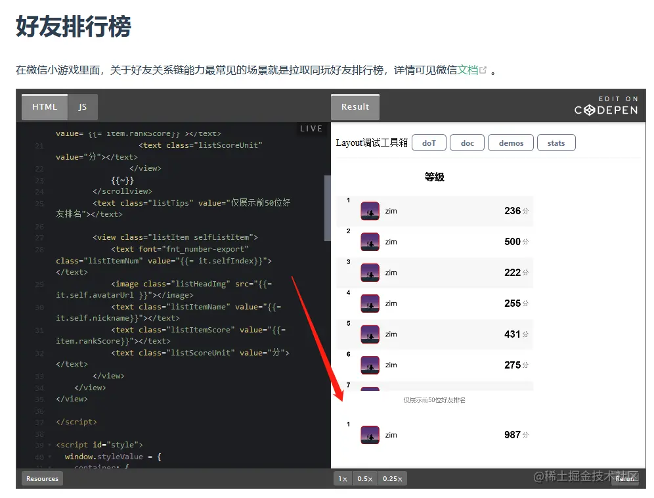Click the zim avatar ranked third
Viewport: 654px width, 498px height.
(370, 272)
